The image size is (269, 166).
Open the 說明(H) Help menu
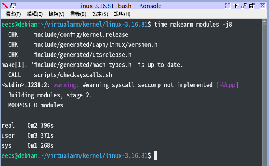pyautogui.click(x=122, y=14)
